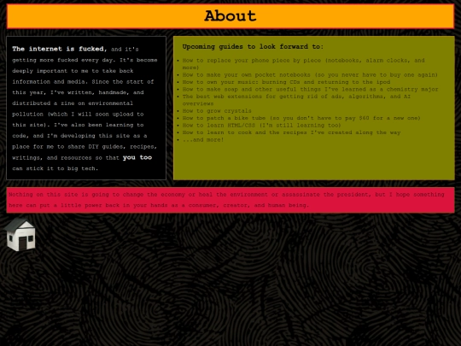Click the bold 'you too' text
The width and height of the screenshot is (461, 346).
[x=137, y=157]
